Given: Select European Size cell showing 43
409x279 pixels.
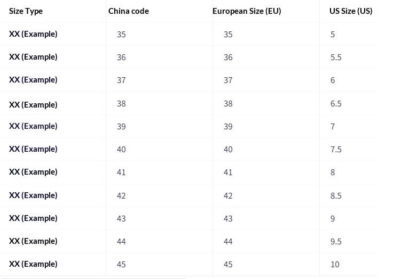Looking at the screenshot, I should click(x=228, y=219).
